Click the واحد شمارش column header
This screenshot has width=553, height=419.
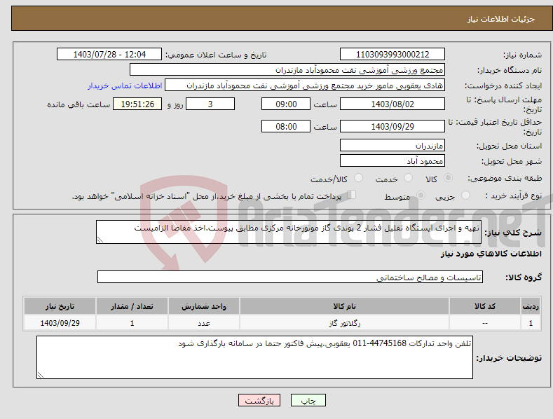point(204,306)
